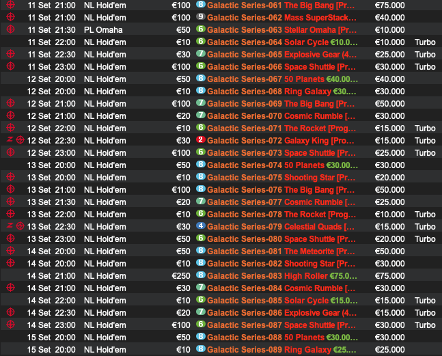Click the 6-max badge on Series-064 Solar Cycle row
Screen dimensions: 442x356
(201, 41)
